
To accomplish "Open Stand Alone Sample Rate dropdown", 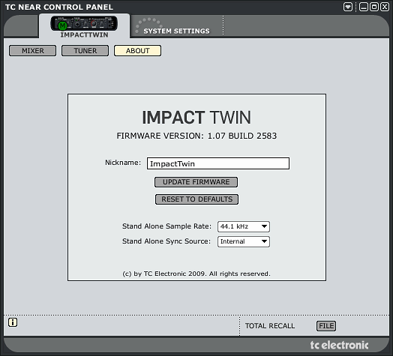I will [244, 226].
